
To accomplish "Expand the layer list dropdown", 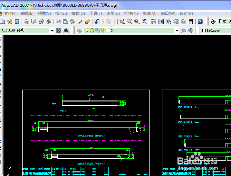I will (177, 31).
